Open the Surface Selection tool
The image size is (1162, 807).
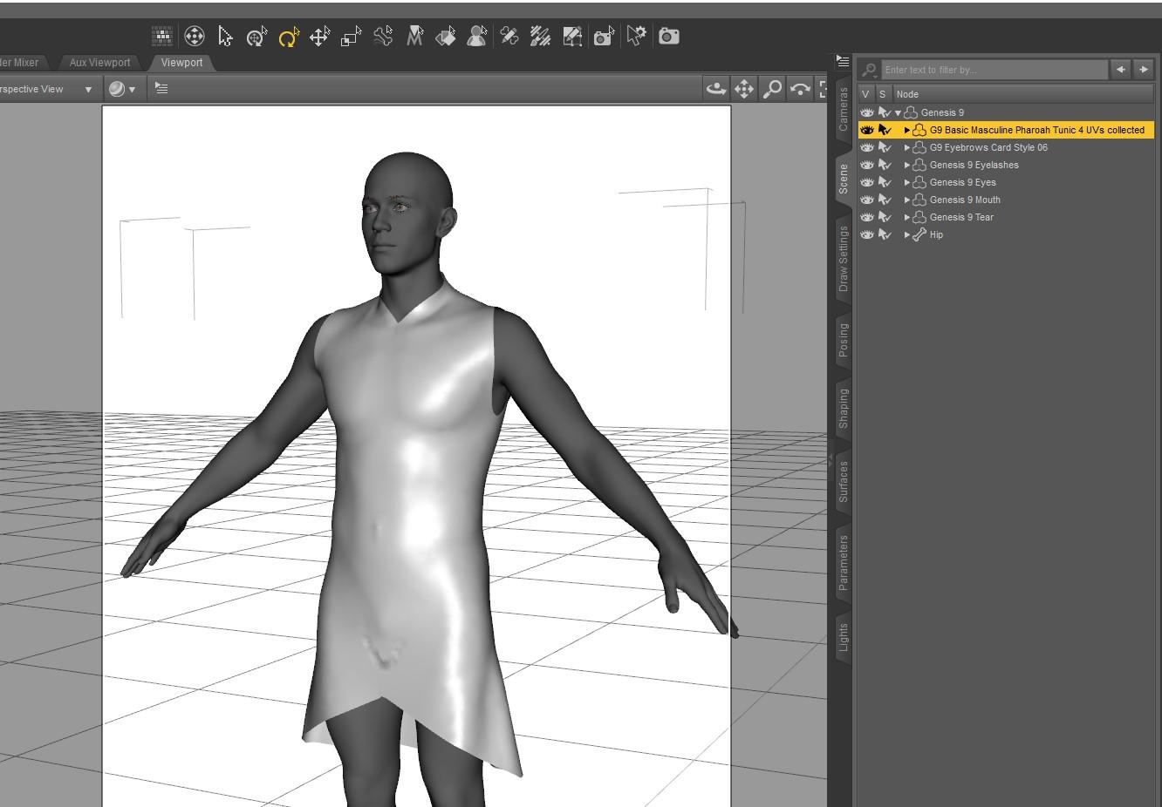446,37
